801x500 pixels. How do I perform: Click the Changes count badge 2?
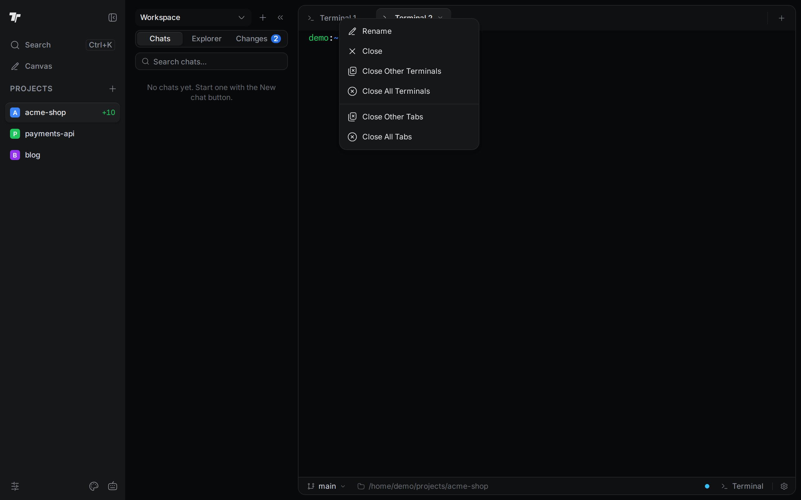click(276, 39)
